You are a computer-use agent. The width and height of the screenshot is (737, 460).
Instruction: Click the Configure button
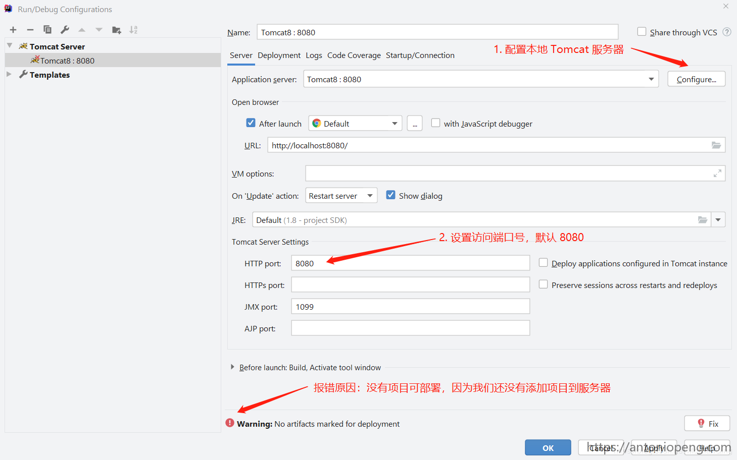[x=696, y=79]
